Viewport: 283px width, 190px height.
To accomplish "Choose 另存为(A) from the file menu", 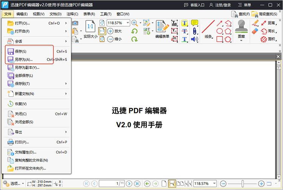I will coord(37,59).
